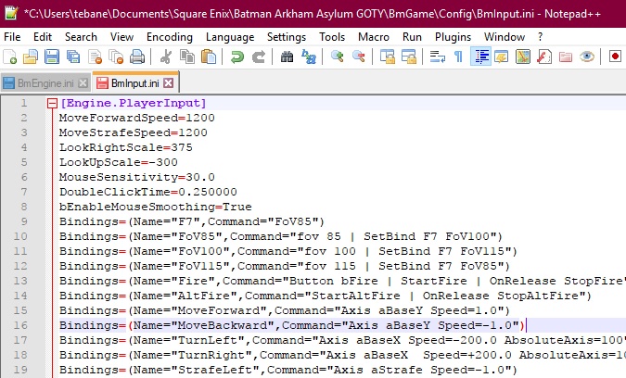626x378 pixels.
Task: Click the Copy toolbar icon
Action: [x=187, y=57]
